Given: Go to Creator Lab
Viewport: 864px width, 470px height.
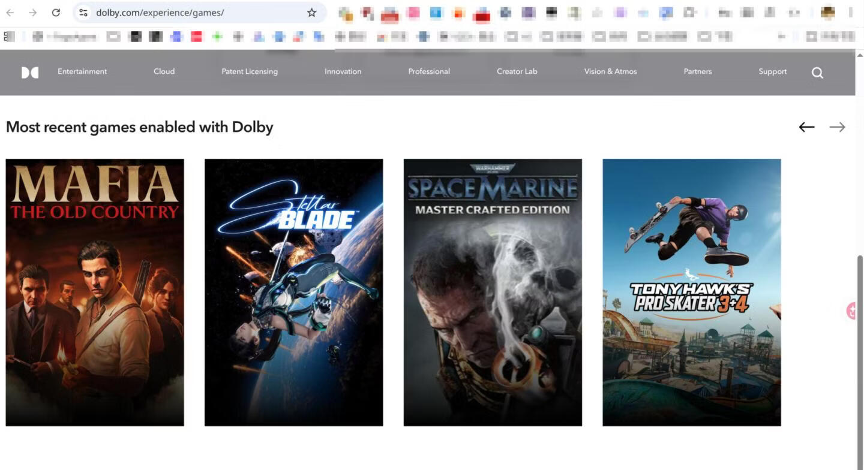Looking at the screenshot, I should (517, 71).
